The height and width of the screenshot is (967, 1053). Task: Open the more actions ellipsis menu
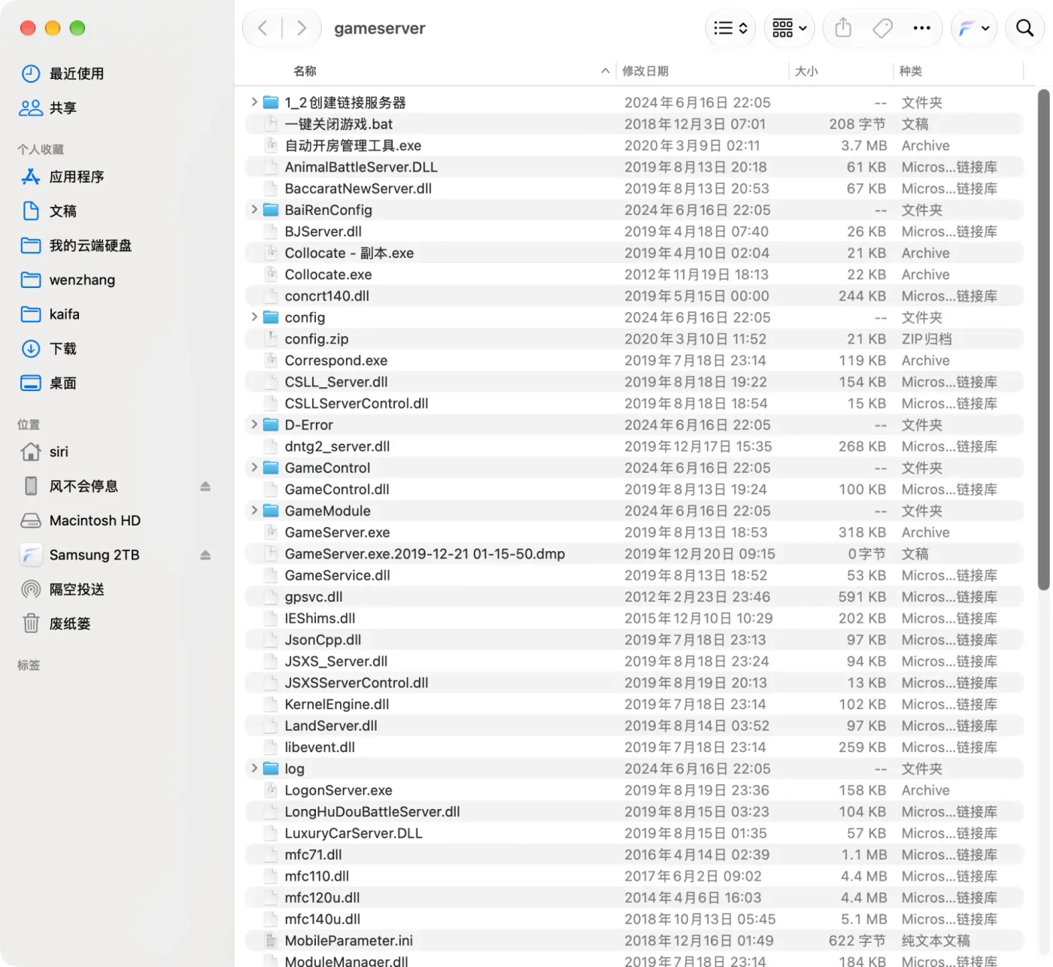click(x=921, y=29)
